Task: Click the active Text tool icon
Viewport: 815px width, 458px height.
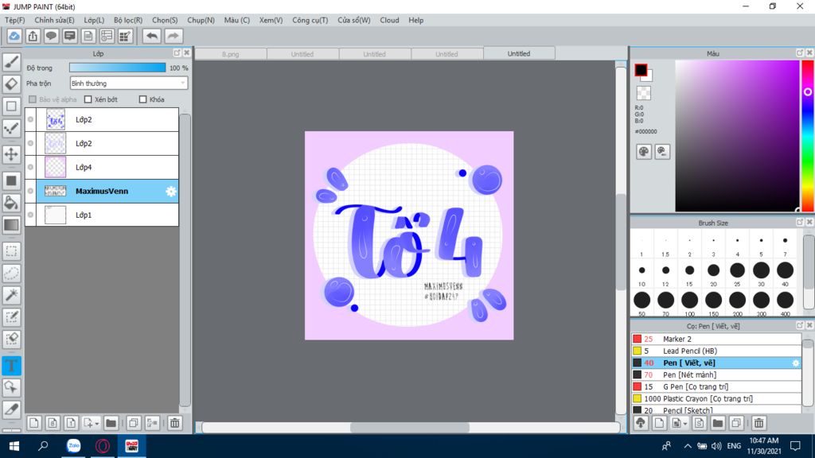Action: (x=11, y=366)
